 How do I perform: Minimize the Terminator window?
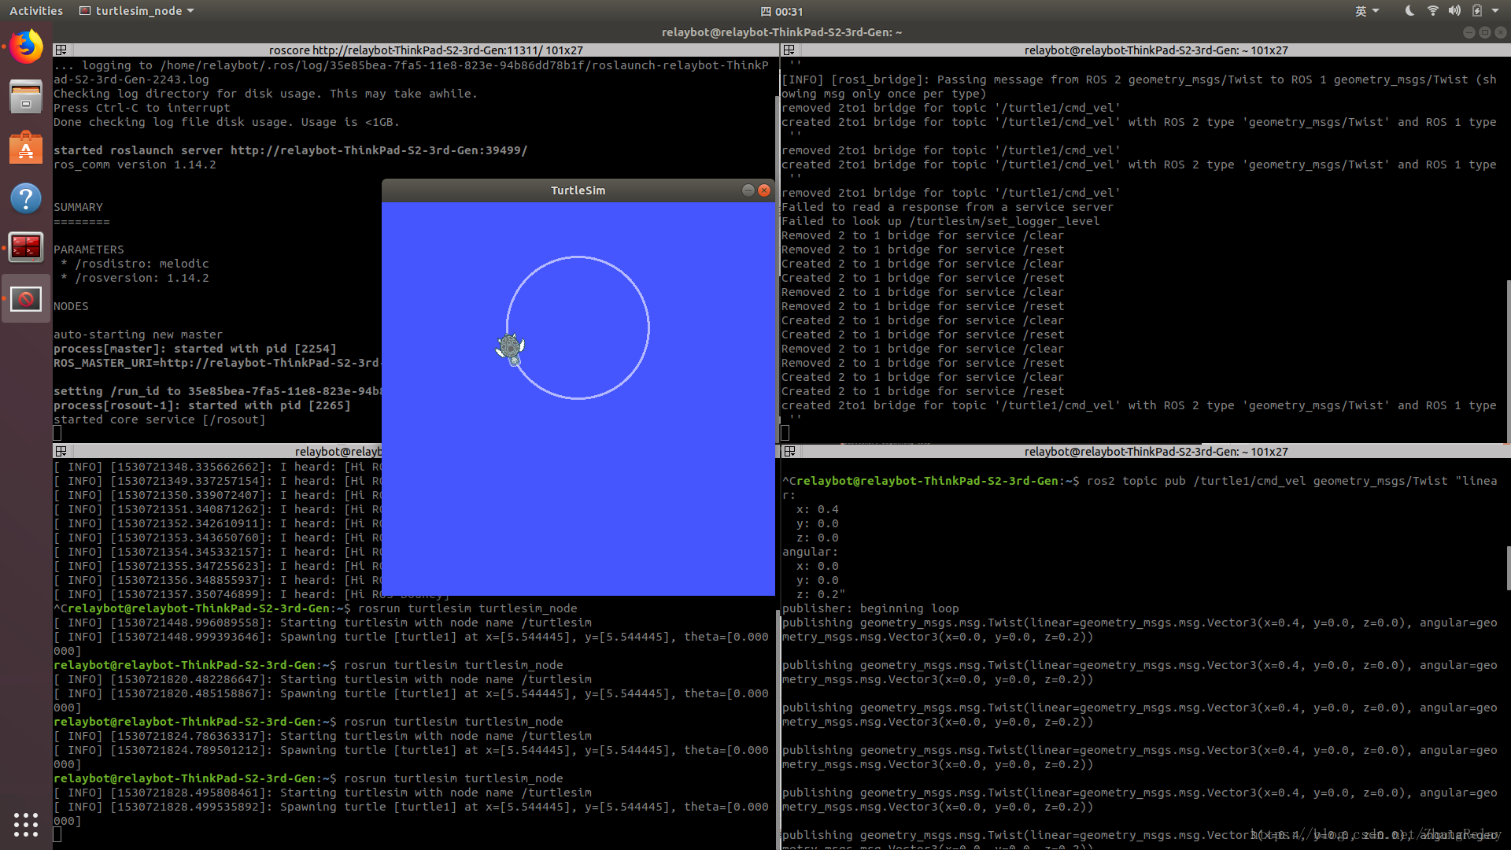[1469, 32]
